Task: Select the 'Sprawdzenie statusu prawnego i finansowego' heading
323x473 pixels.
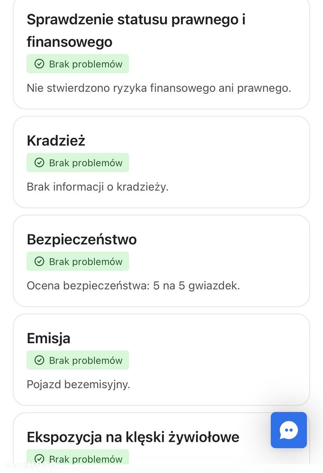Action: coord(136,31)
